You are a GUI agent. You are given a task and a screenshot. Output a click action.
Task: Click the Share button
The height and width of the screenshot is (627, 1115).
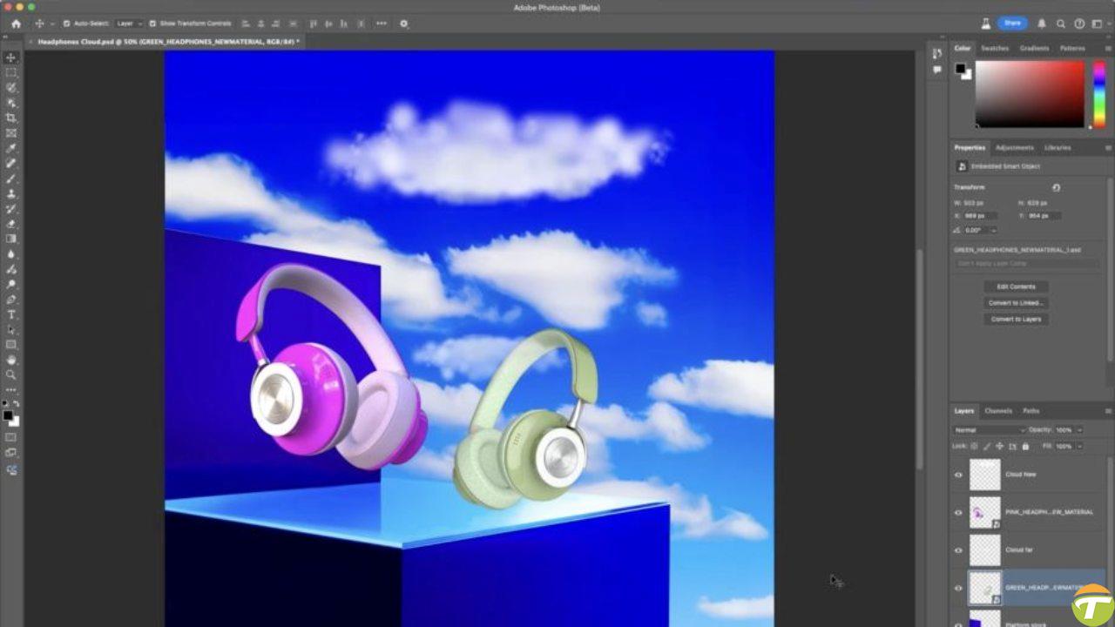pos(1012,24)
